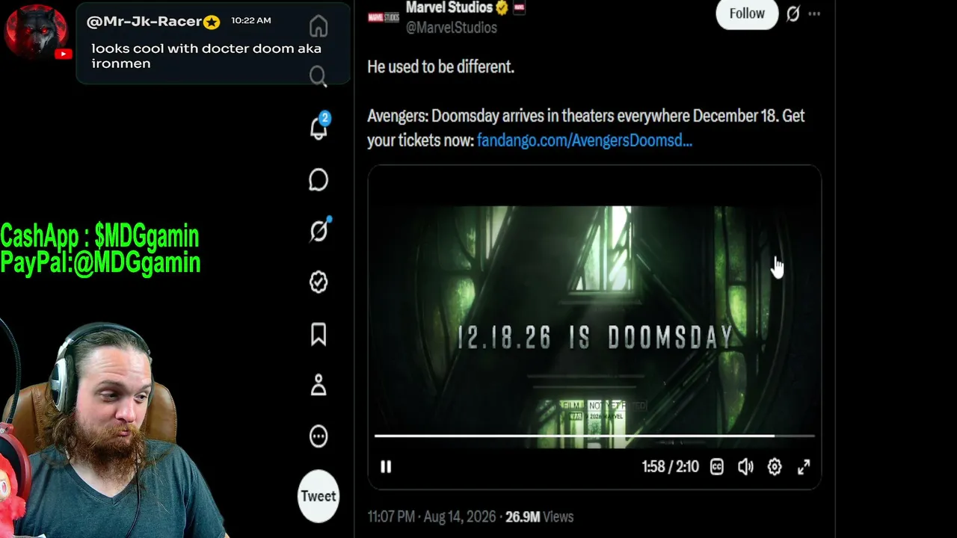
Task: Open Notifications bell with 2 badge
Action: pos(319,128)
